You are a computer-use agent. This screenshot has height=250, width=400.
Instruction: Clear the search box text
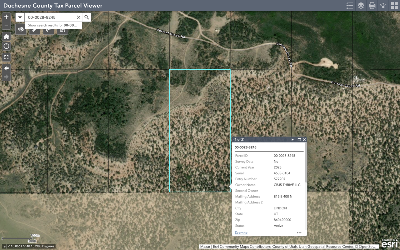(x=78, y=17)
